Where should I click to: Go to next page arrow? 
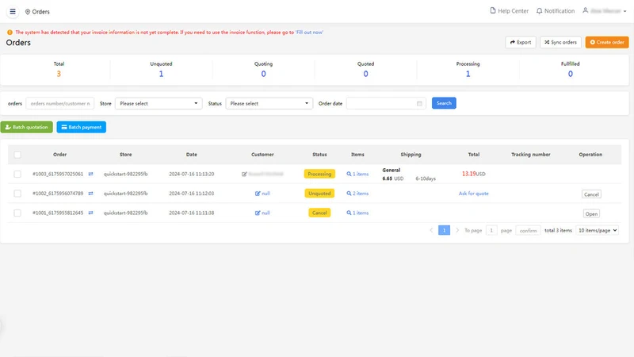pos(457,230)
